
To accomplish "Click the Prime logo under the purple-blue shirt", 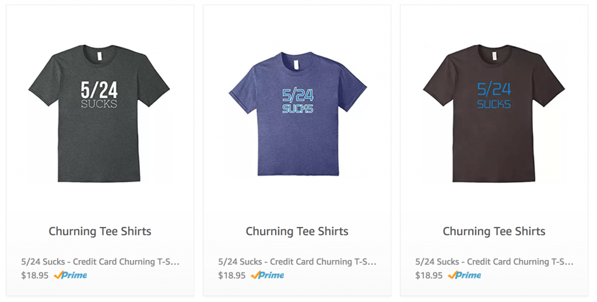I will (267, 275).
